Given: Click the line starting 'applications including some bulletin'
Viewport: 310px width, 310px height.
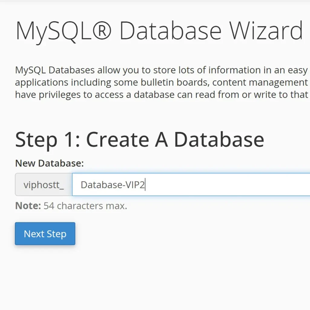Looking at the screenshot, I should tap(162, 82).
